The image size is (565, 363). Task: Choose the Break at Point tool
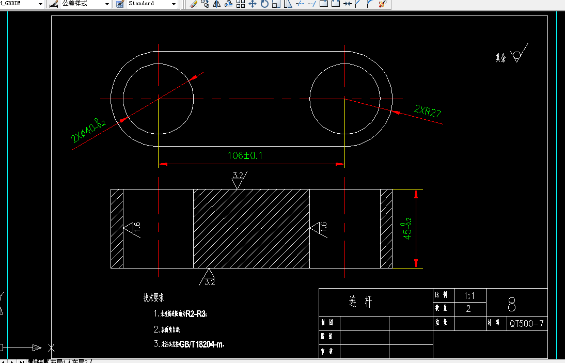click(x=324, y=4)
